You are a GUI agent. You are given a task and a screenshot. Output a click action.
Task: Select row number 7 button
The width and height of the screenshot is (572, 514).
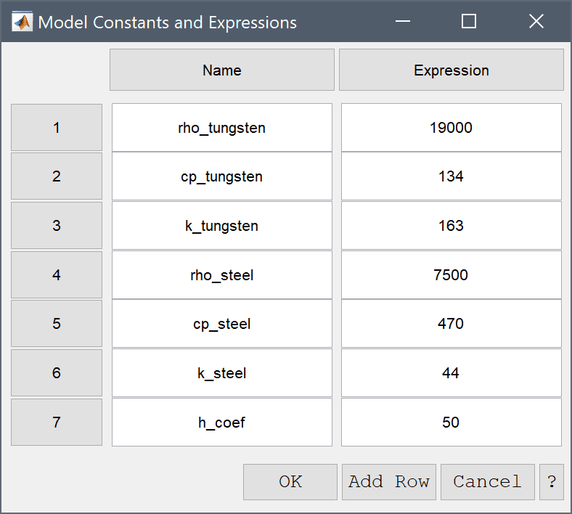point(57,422)
